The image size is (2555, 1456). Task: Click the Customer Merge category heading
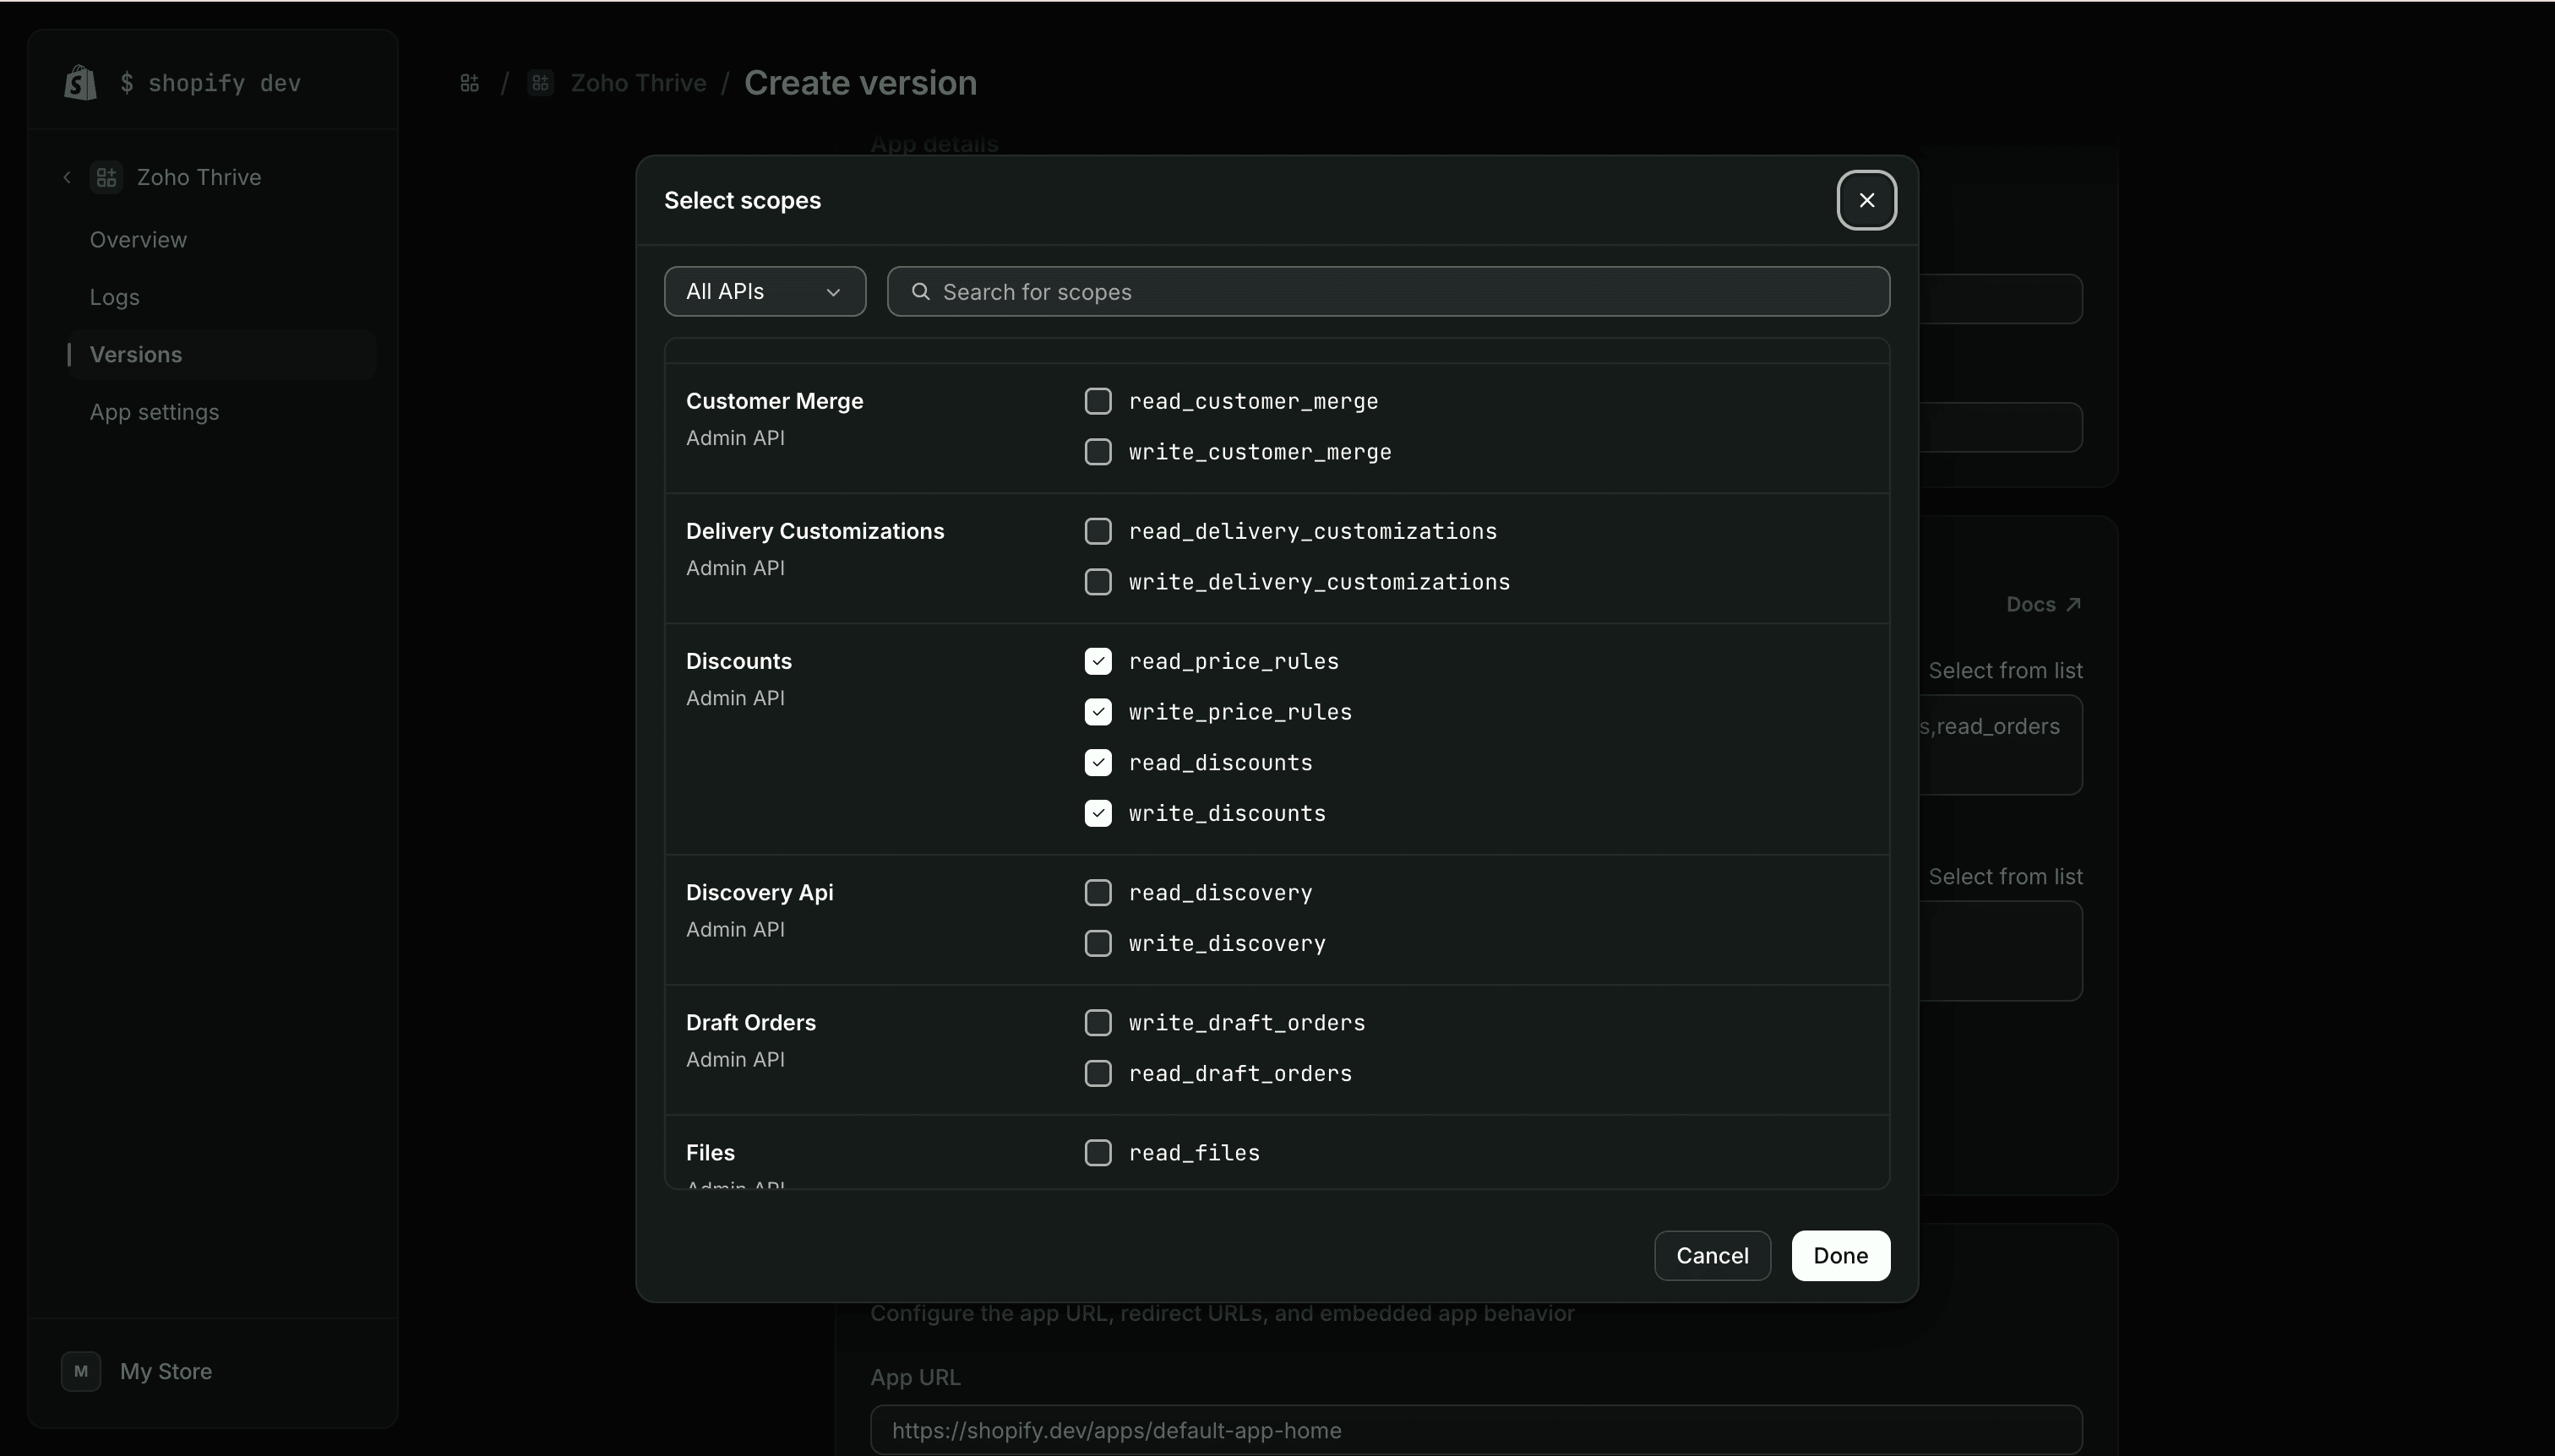[774, 401]
